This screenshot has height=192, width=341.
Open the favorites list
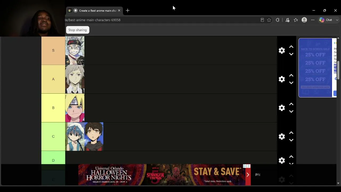[x=296, y=20]
